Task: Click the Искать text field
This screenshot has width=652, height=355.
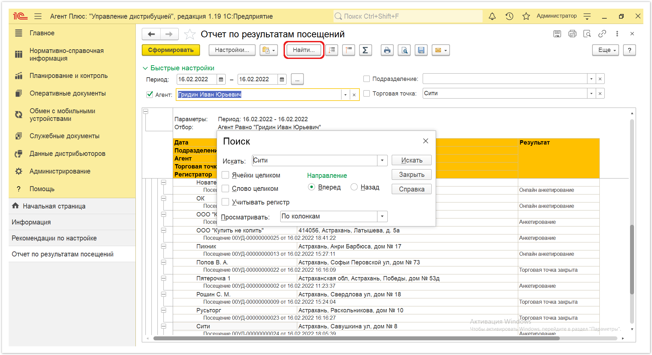Action: (315, 161)
